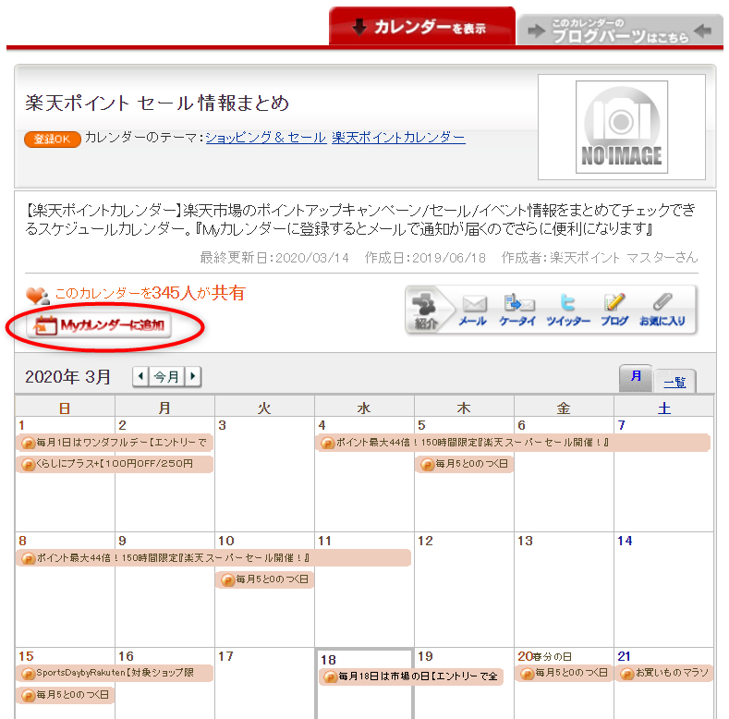Viewport: 729px width, 719px height.
Task: Click the お気に入り paperclip icon
Action: 662,310
